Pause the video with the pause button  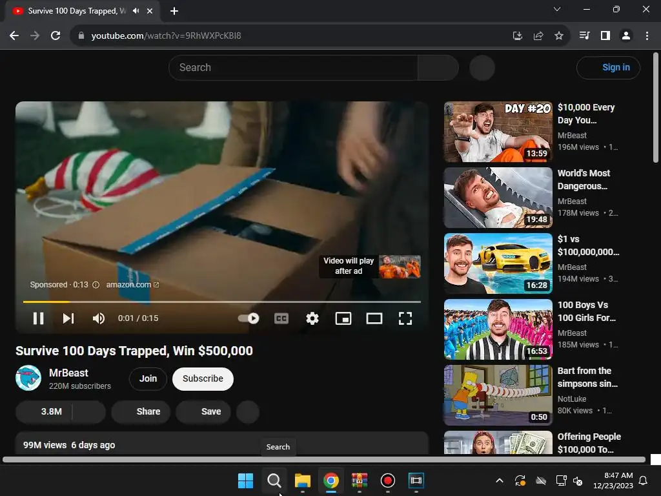tap(38, 318)
